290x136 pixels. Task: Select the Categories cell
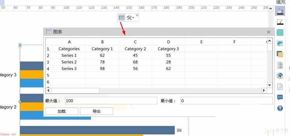click(69, 49)
